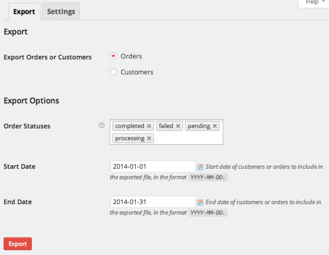Remove the pending status tag

pyautogui.click(x=215, y=126)
